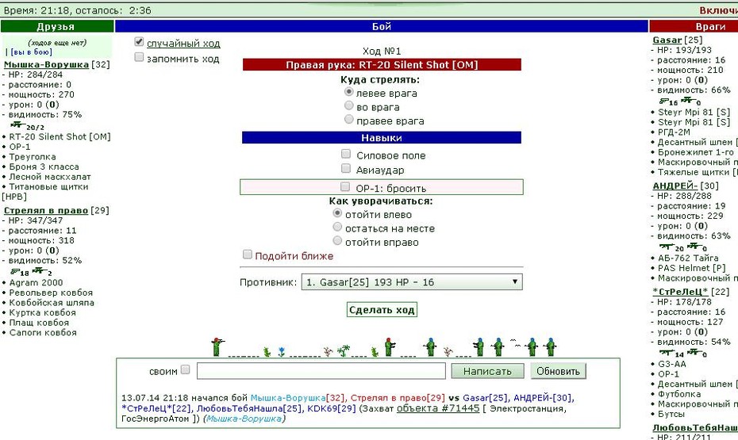The height and width of the screenshot is (440, 738).
Task: Select отойти вправо dodge option
Action: (x=337, y=241)
